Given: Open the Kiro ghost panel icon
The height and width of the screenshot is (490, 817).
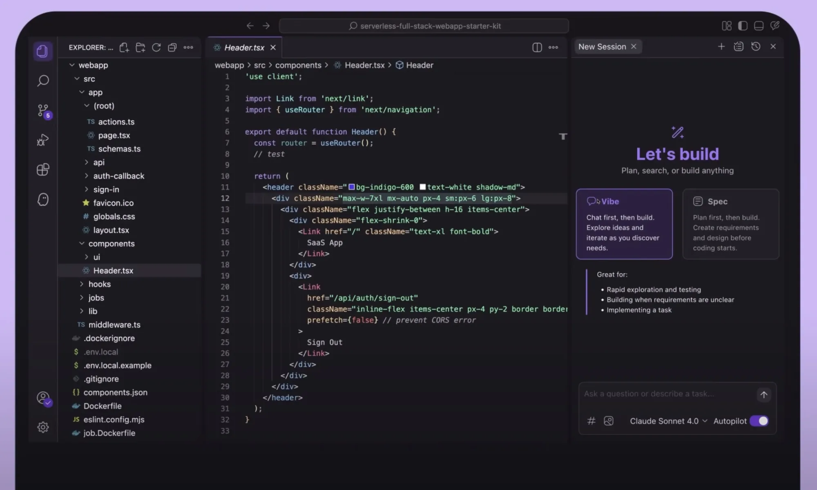Looking at the screenshot, I should point(43,199).
